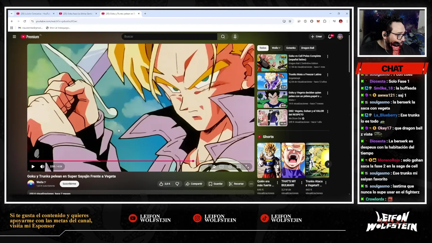
Task: Click the YouTube Premium logo
Action: coord(30,36)
